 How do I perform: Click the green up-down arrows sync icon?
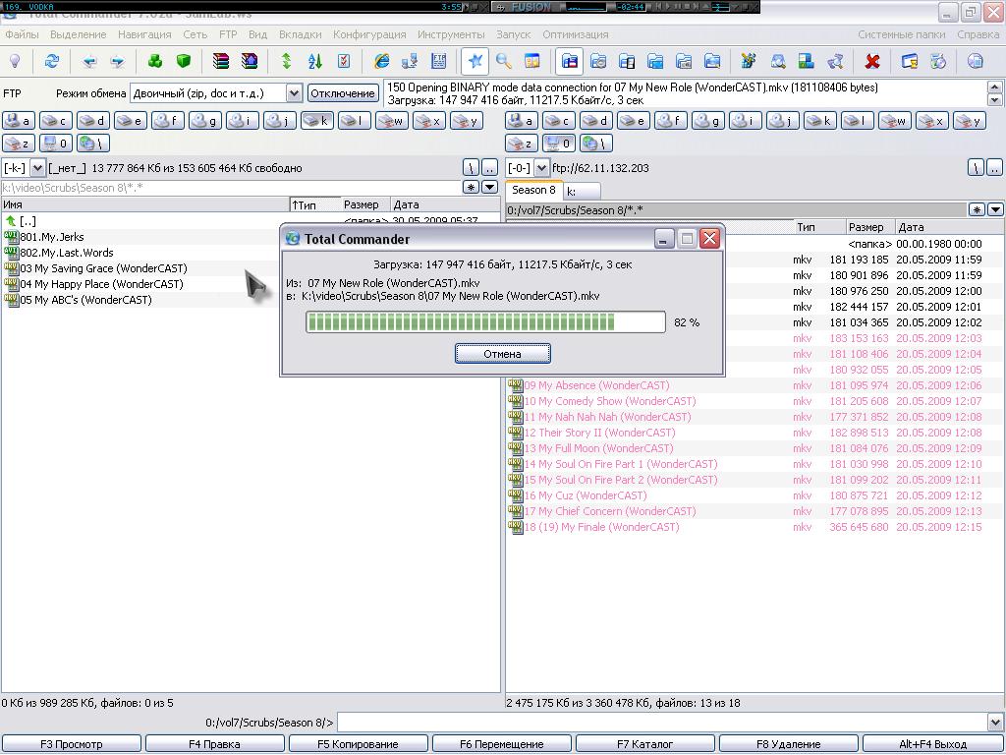coord(286,61)
